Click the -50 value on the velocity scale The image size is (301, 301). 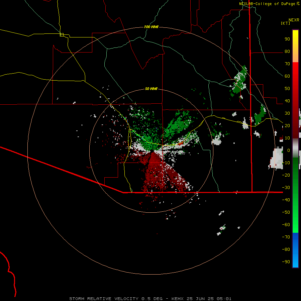286,212
